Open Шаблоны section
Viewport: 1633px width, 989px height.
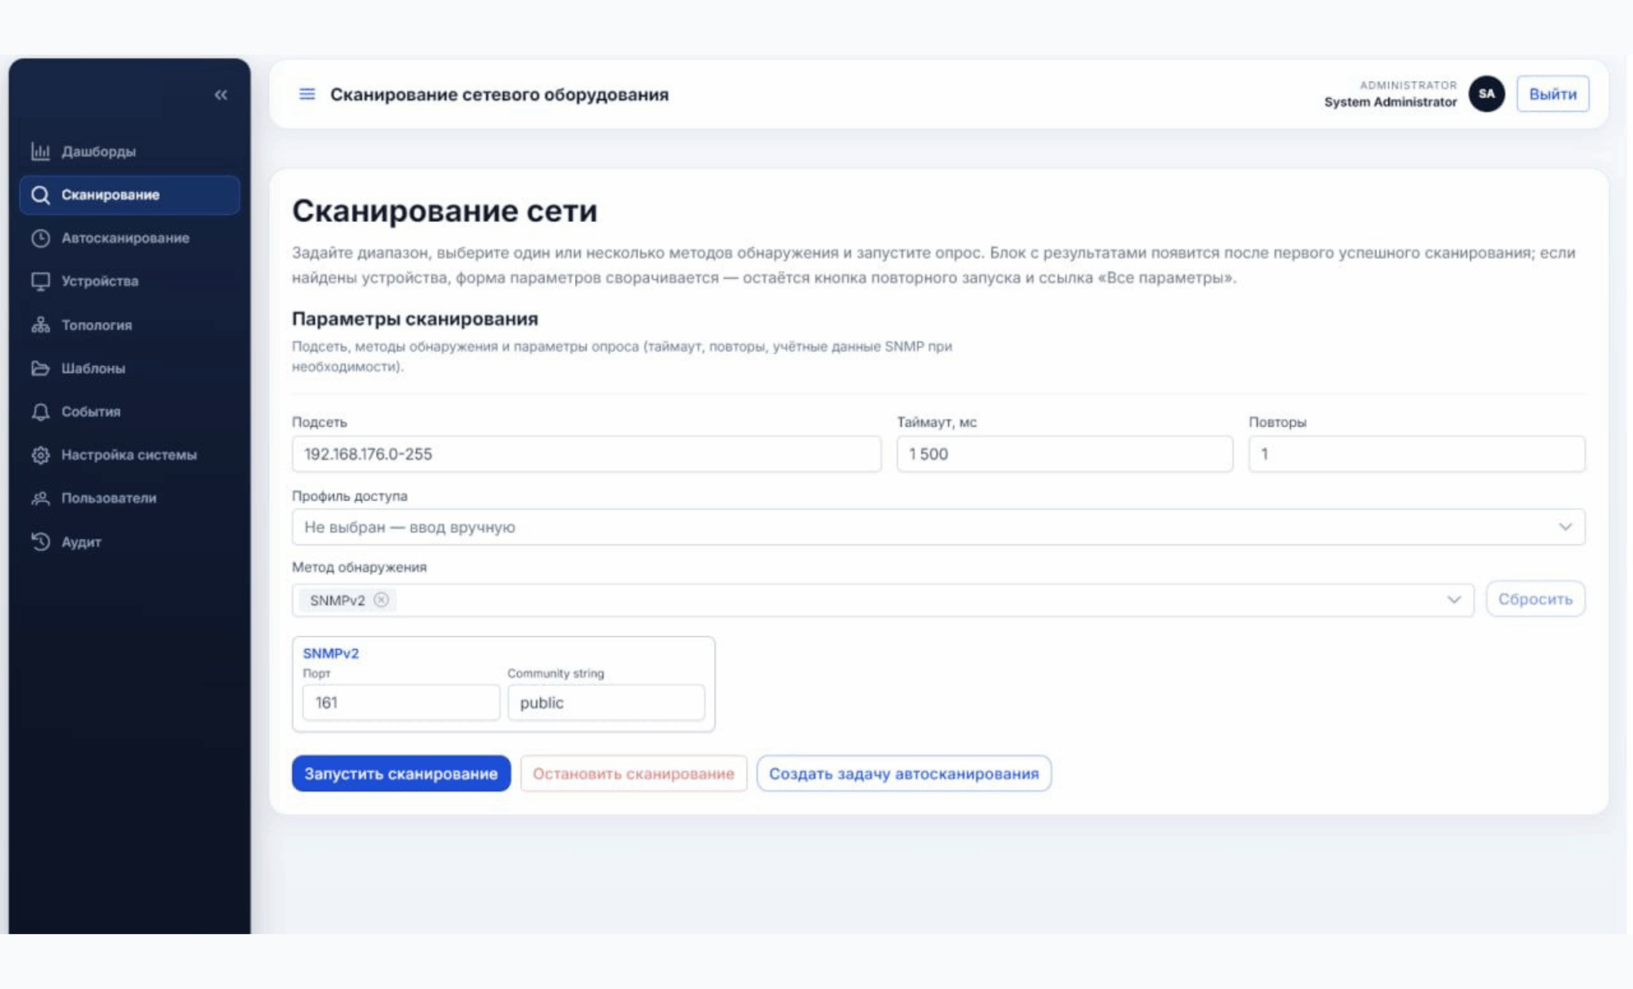tap(129, 369)
